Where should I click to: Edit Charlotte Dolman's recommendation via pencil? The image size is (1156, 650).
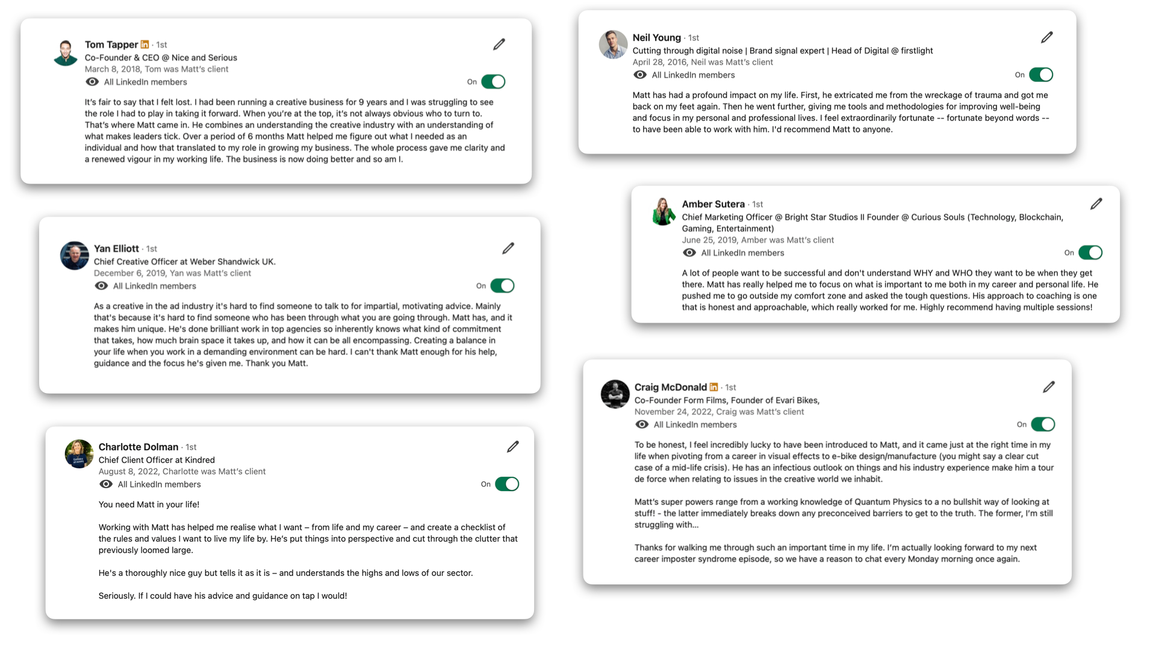pyautogui.click(x=513, y=447)
